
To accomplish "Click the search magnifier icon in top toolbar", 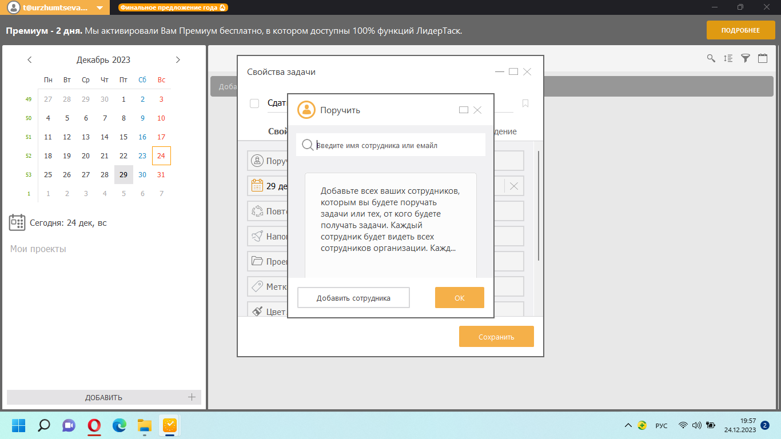I will (711, 58).
